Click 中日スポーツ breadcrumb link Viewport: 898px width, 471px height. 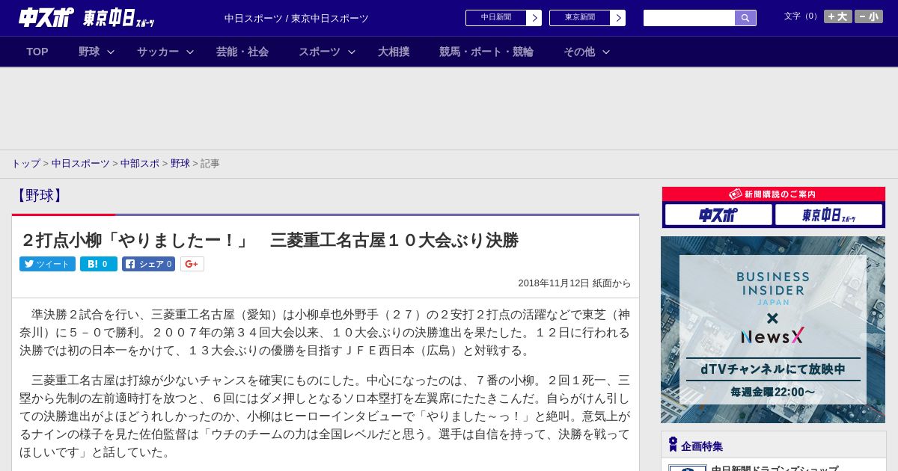(x=81, y=163)
